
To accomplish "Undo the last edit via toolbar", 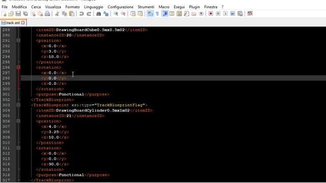I will coord(81,14).
